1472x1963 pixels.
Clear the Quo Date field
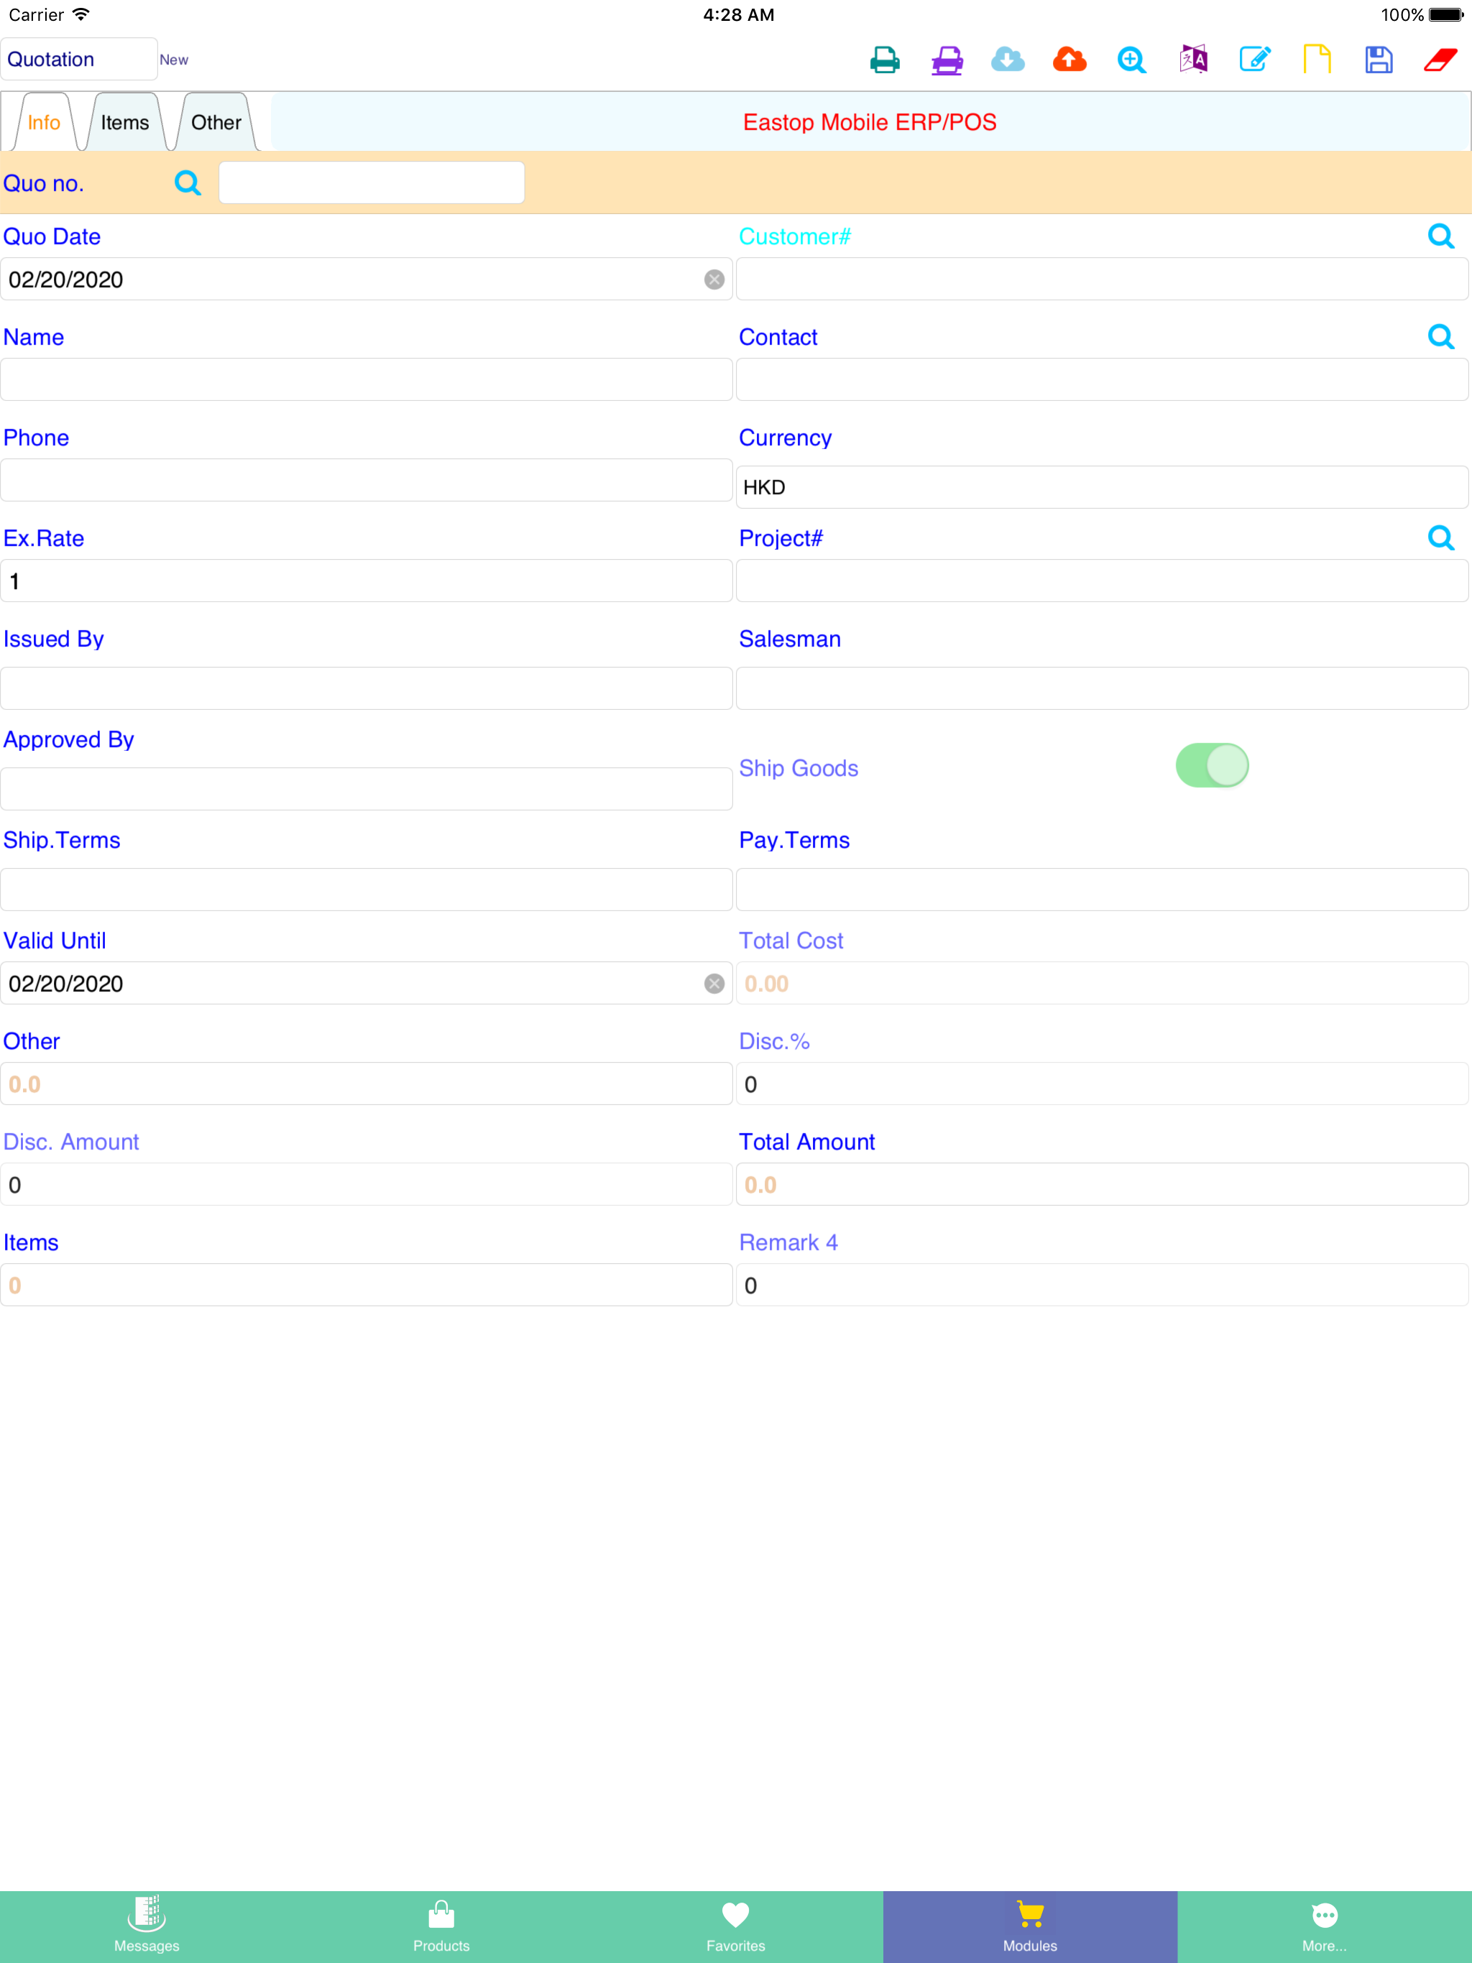pyautogui.click(x=714, y=280)
